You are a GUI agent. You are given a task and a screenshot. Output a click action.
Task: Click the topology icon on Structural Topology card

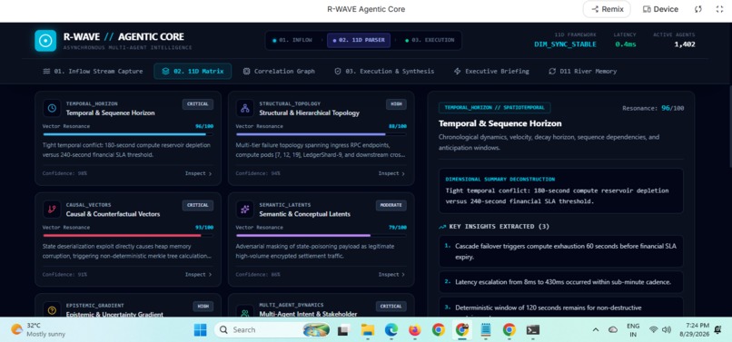pos(245,108)
